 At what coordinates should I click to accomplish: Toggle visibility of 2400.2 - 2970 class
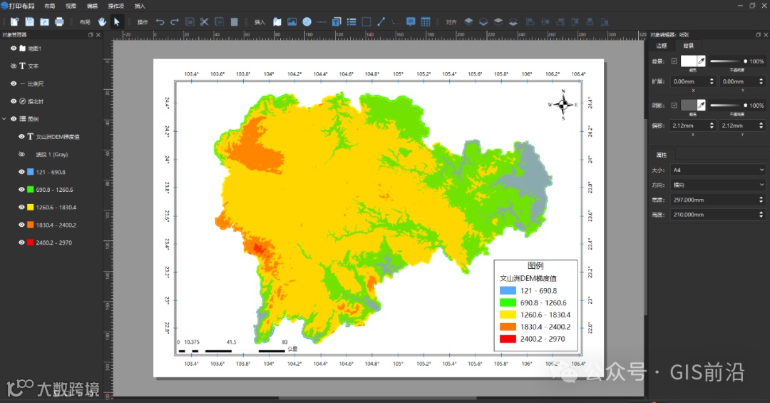click(21, 243)
